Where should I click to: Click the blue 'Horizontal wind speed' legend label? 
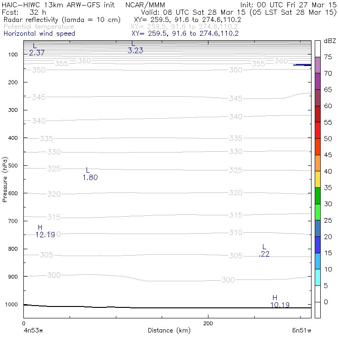(39, 33)
